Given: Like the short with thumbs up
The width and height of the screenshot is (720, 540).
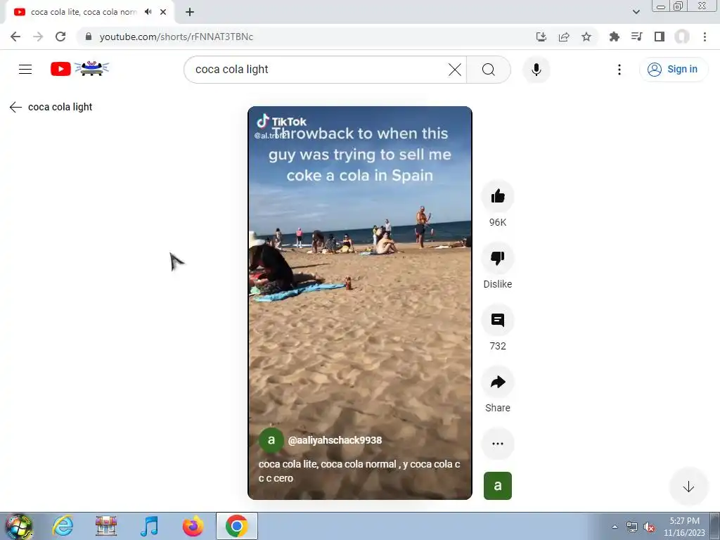Looking at the screenshot, I should click(x=498, y=197).
